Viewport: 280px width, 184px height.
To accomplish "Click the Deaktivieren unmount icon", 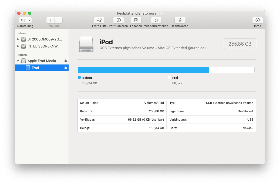I will (x=180, y=20).
